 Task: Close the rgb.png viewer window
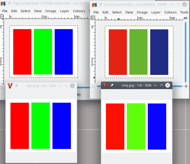tap(72, 86)
